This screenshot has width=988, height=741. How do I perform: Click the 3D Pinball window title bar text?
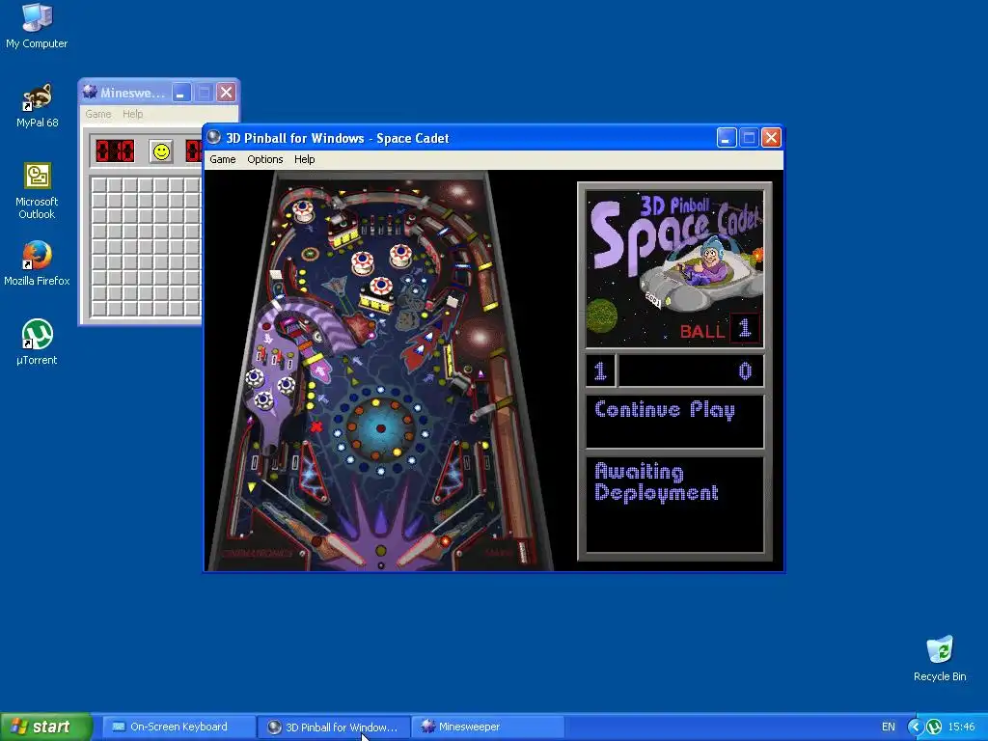pos(337,138)
